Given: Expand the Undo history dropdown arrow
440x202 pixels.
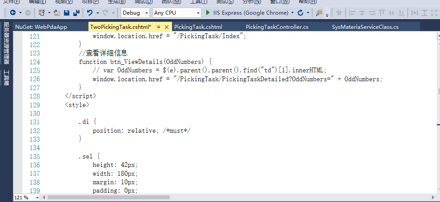Looking at the screenshot, I should pyautogui.click(x=97, y=13).
